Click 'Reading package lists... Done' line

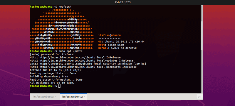point(53,73)
